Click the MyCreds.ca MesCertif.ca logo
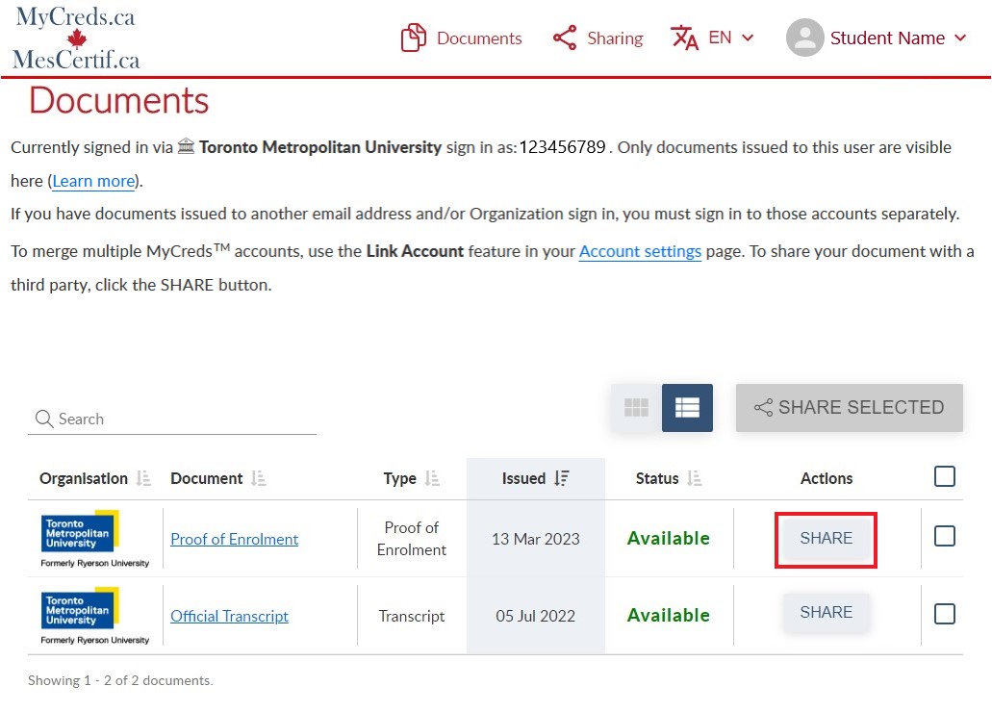 click(76, 38)
